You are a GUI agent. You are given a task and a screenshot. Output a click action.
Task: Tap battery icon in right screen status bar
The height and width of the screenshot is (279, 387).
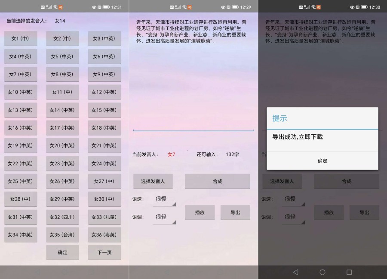pyautogui.click(x=365, y=7)
